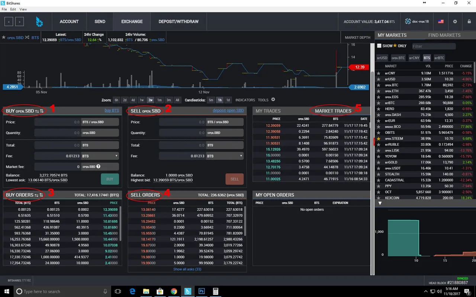Open the TOOLS menu

(x=263, y=100)
